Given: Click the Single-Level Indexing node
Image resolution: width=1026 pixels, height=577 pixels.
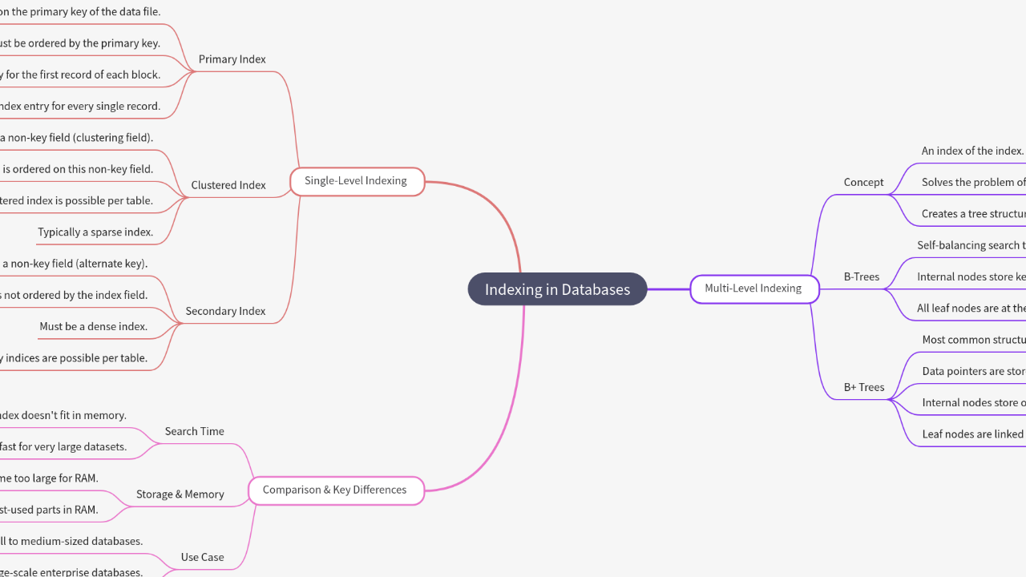Looking at the screenshot, I should [356, 181].
